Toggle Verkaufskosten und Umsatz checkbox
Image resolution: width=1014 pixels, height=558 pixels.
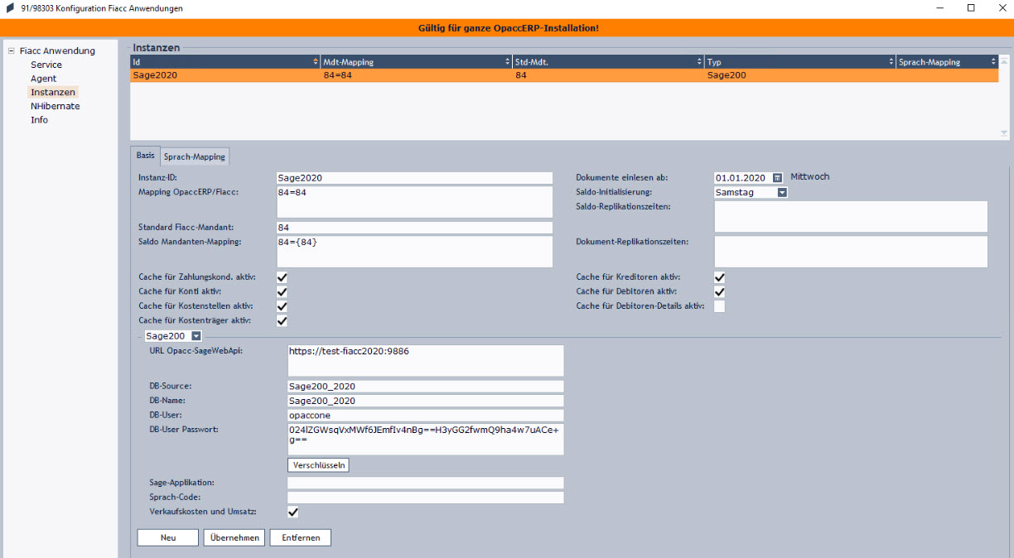click(x=293, y=512)
